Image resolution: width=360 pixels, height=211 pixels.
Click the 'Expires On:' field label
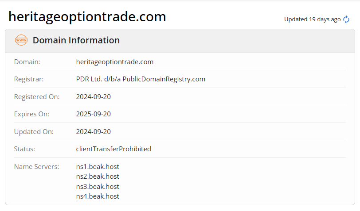[x=31, y=114]
